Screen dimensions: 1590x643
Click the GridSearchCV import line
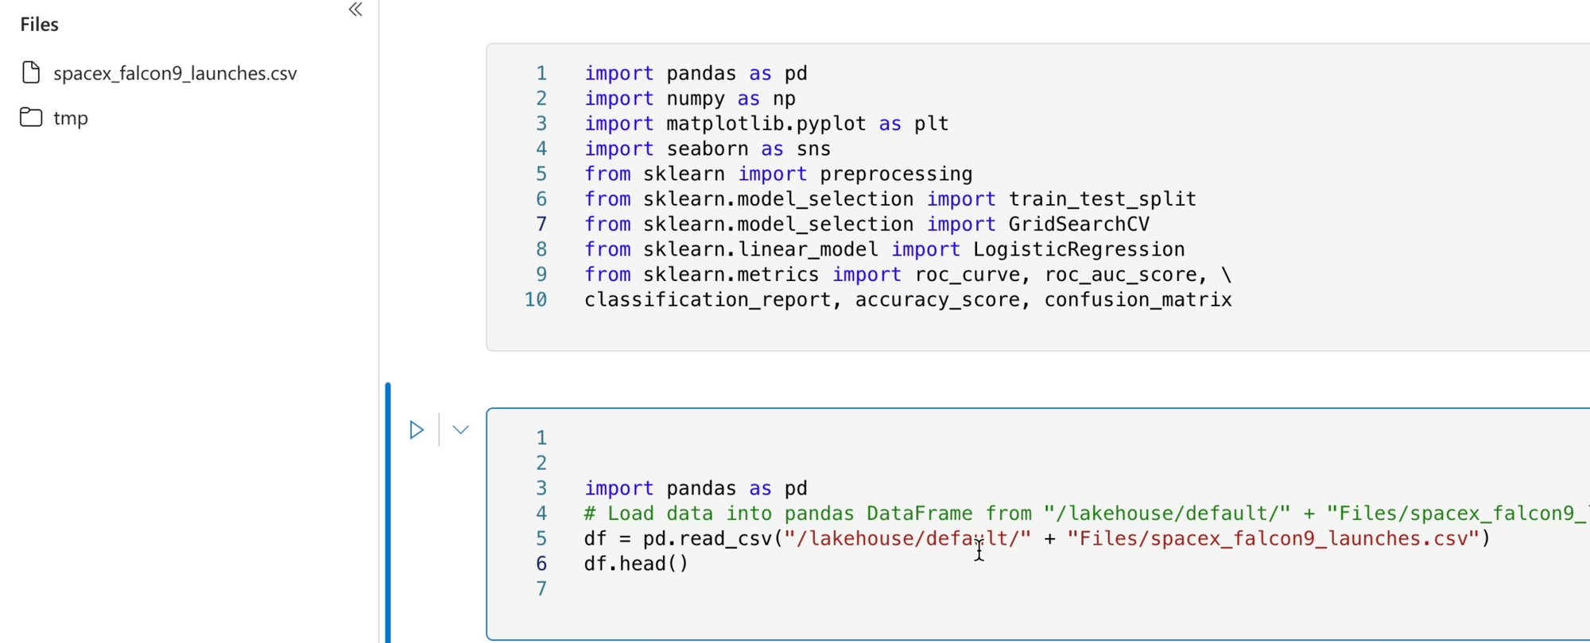pos(867,225)
